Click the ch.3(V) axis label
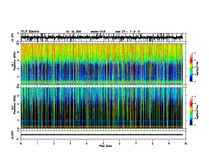This screenshot has height=161, width=209. (x=13, y=135)
